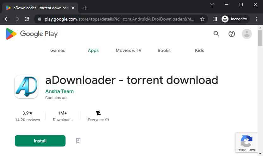This screenshot has width=263, height=156.
Task: Select the Movies & TV tab
Action: coord(128,50)
